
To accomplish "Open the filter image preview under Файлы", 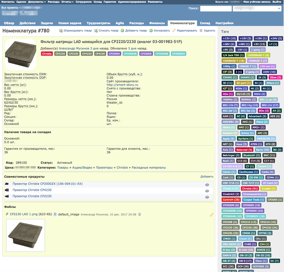I will pos(26,235).
